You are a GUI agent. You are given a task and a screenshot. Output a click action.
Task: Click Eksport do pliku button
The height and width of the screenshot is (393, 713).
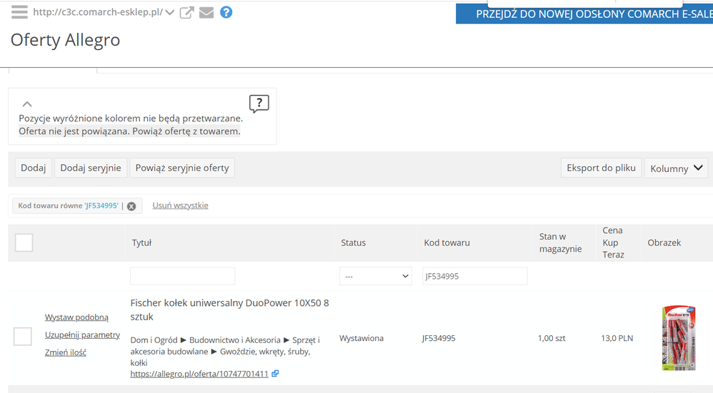tap(601, 168)
